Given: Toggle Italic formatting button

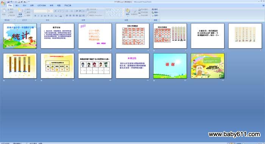Looking at the screenshot, I should tap(38, 16).
